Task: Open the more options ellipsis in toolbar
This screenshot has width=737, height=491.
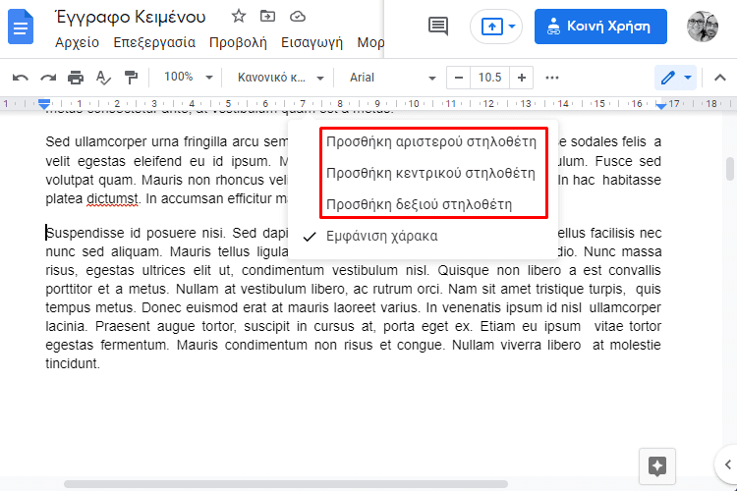Action: coord(552,78)
